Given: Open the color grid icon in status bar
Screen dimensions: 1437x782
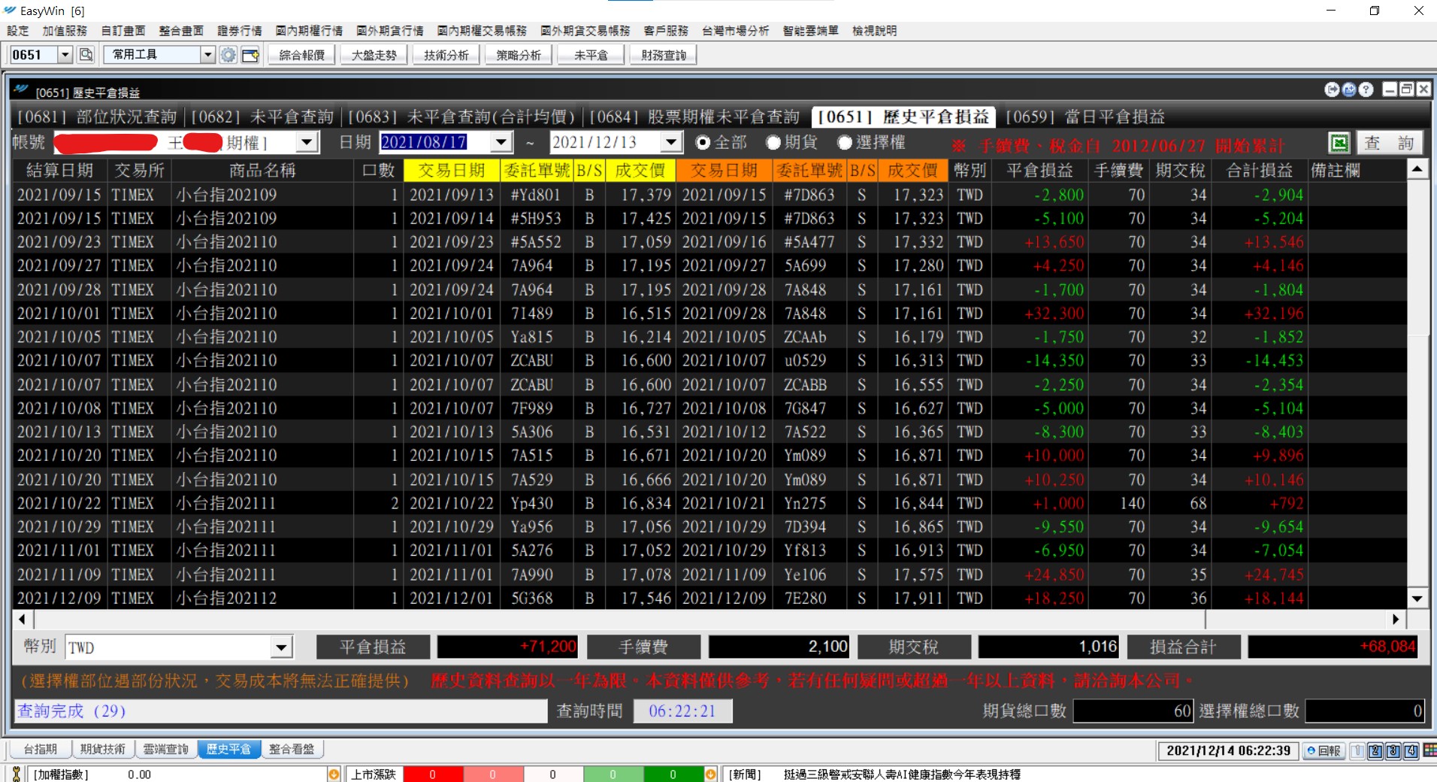Looking at the screenshot, I should [x=1429, y=750].
